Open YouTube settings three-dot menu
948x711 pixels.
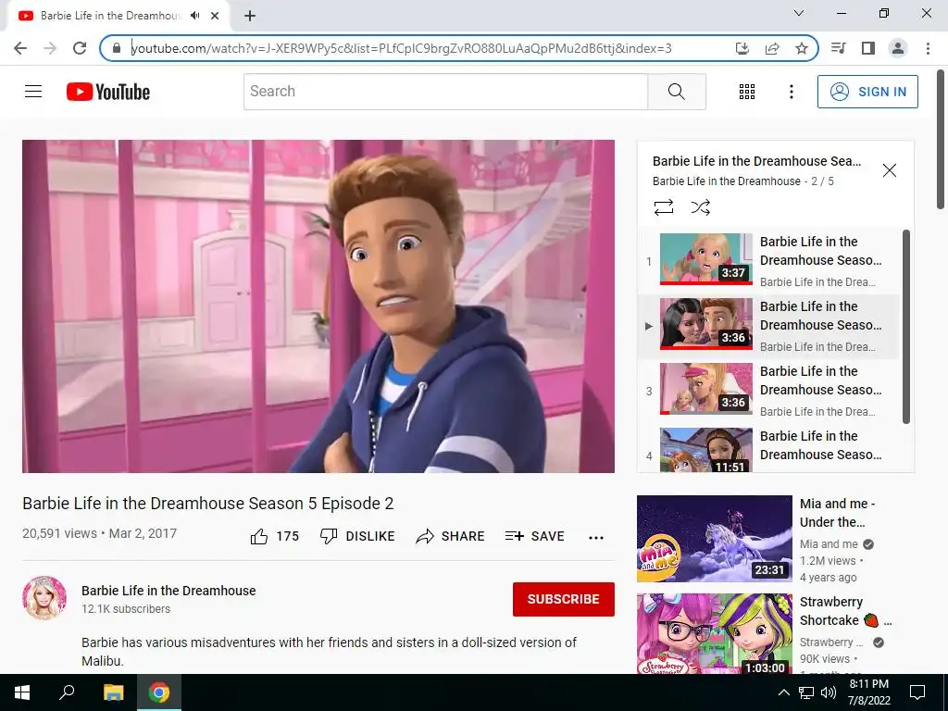pyautogui.click(x=792, y=92)
